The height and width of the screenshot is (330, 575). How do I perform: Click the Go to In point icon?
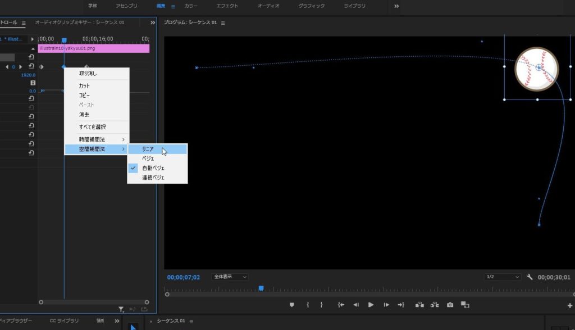click(x=341, y=305)
